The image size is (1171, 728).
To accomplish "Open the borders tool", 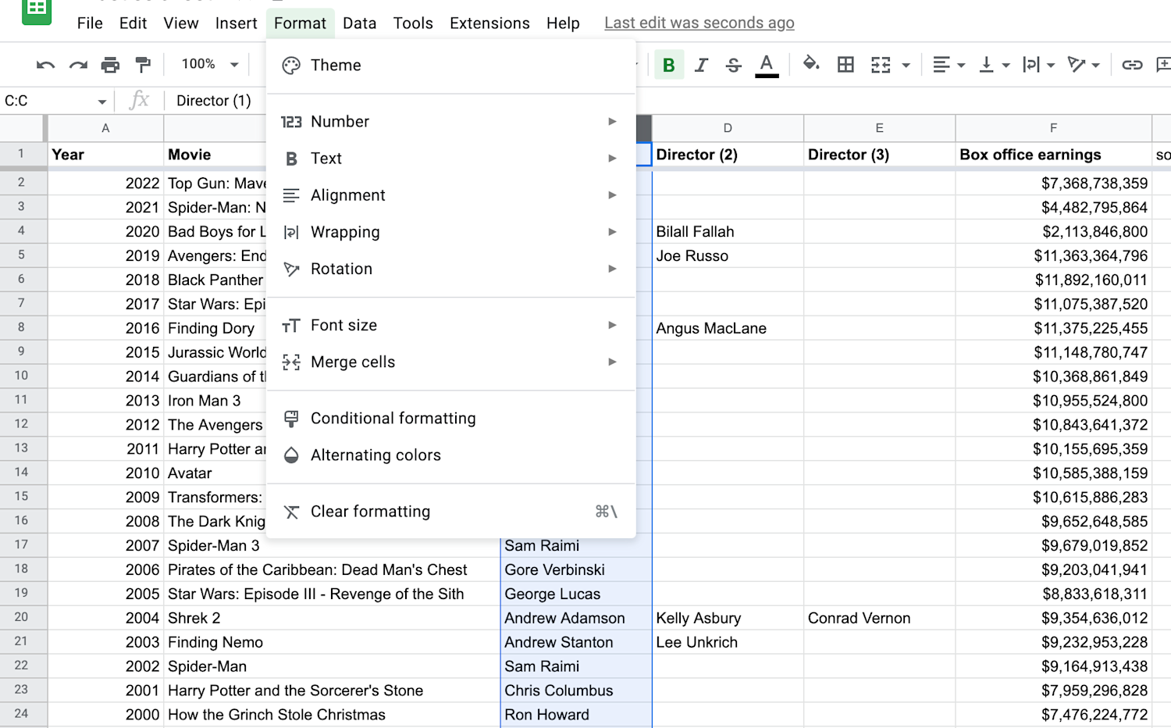I will (845, 65).
